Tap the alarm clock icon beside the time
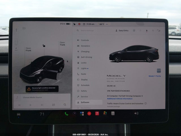Screen dimensions: 181x136 coord(84,24)
